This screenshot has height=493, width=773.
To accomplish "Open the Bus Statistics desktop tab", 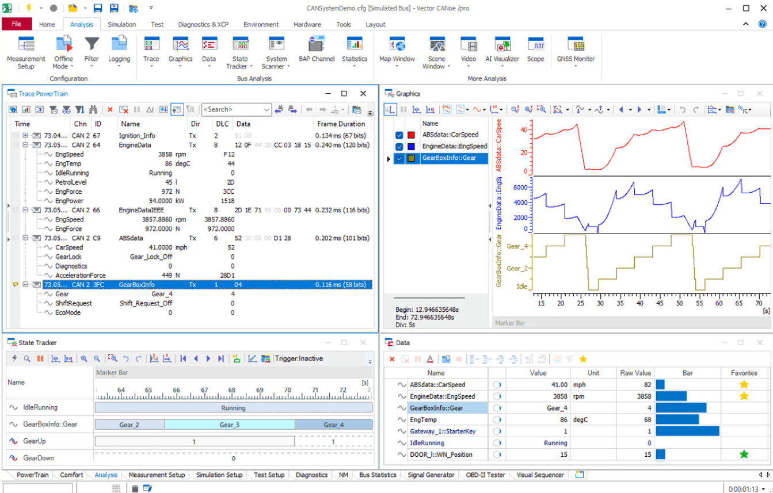I will 378,475.
